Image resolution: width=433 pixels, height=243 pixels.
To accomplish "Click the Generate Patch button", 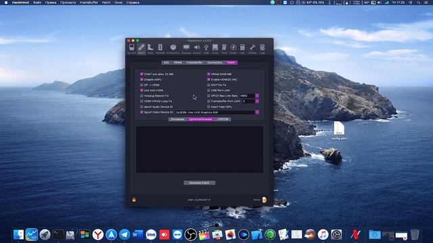I will (200, 183).
